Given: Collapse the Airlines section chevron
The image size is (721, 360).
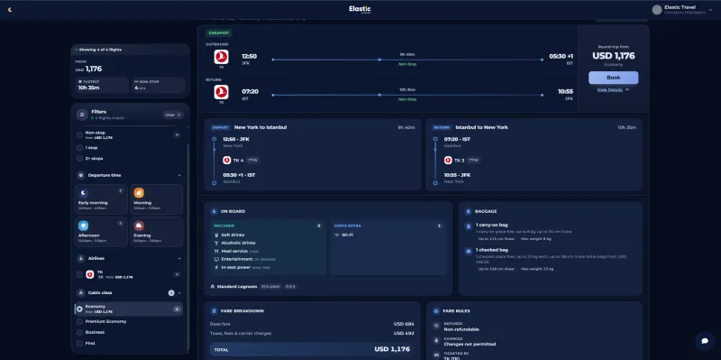Looking at the screenshot, I should pyautogui.click(x=179, y=259).
